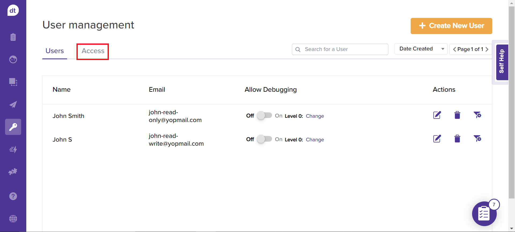This screenshot has width=515, height=232.
Task: Click the help question mark sidebar icon
Action: tap(13, 196)
